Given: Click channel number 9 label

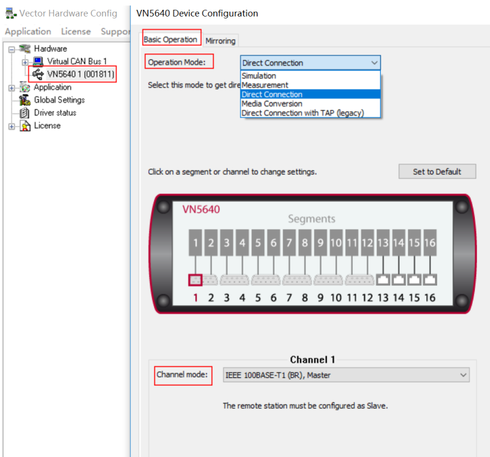Looking at the screenshot, I should 320,298.
